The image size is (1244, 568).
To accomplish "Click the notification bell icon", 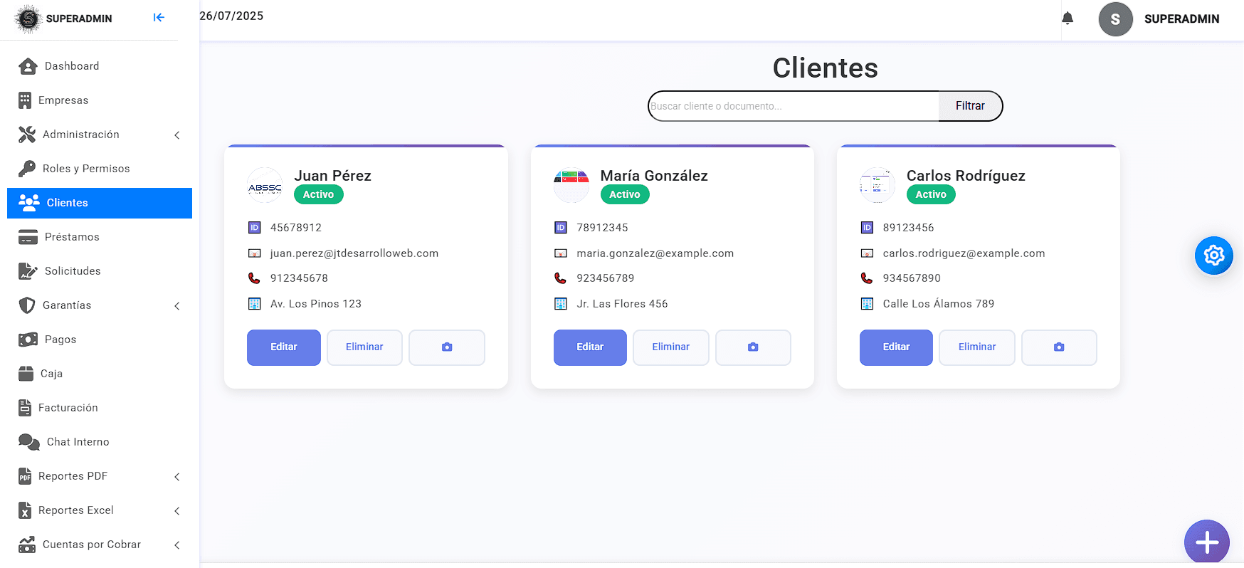I will [1067, 19].
